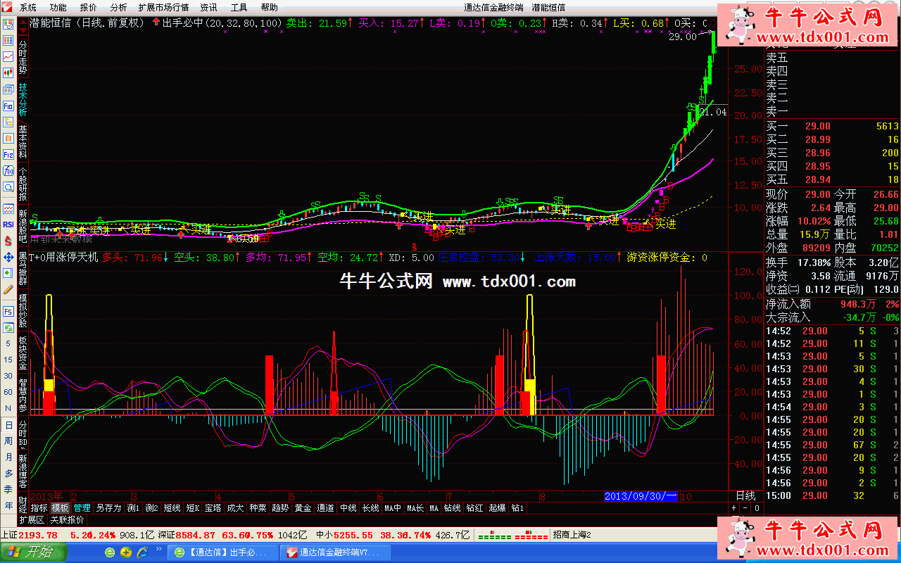
Task: Click the 另存为 button
Action: click(109, 507)
